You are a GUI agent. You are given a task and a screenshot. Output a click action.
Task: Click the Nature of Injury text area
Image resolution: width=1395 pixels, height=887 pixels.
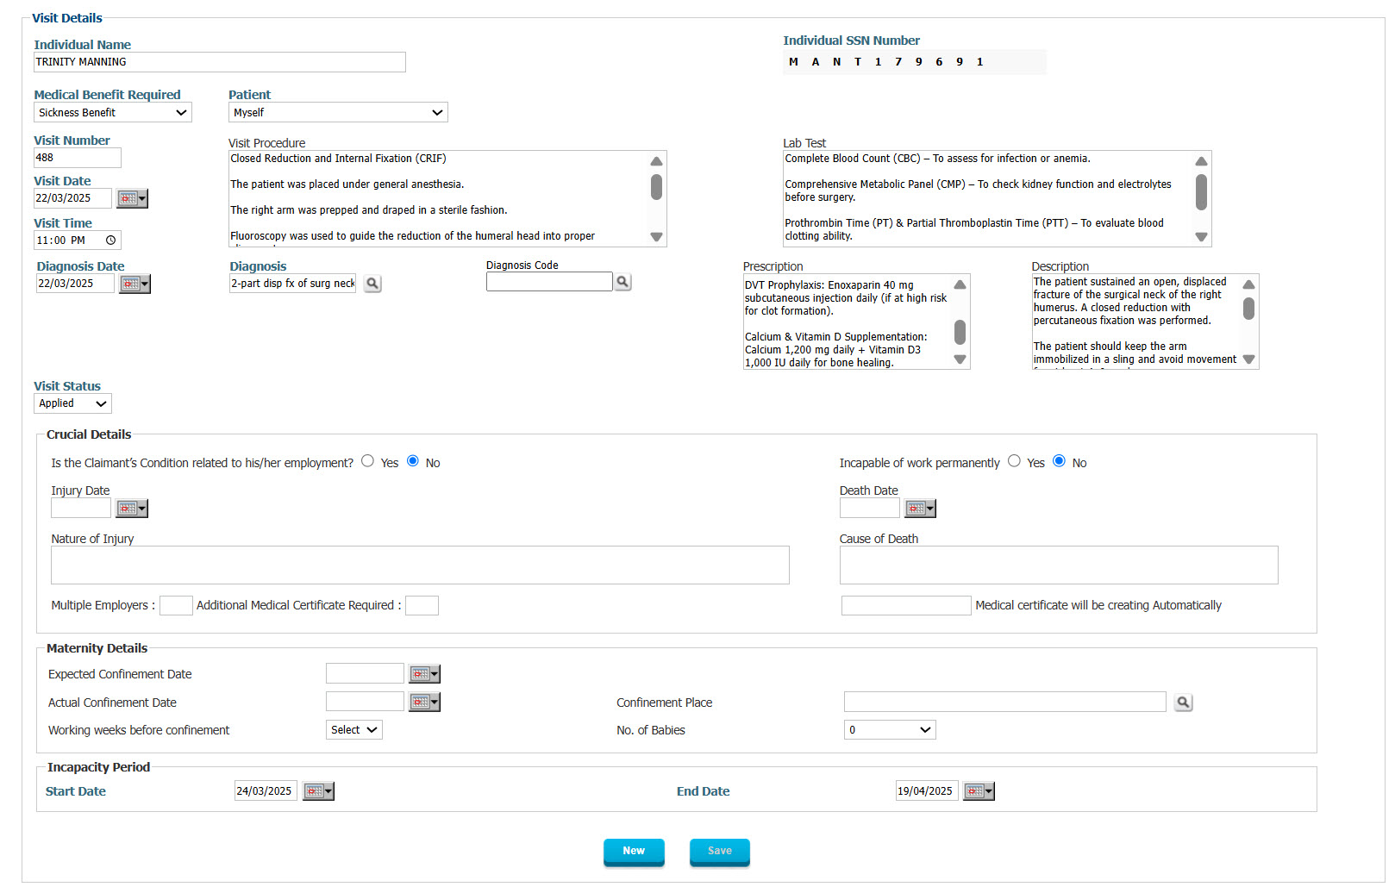point(420,565)
